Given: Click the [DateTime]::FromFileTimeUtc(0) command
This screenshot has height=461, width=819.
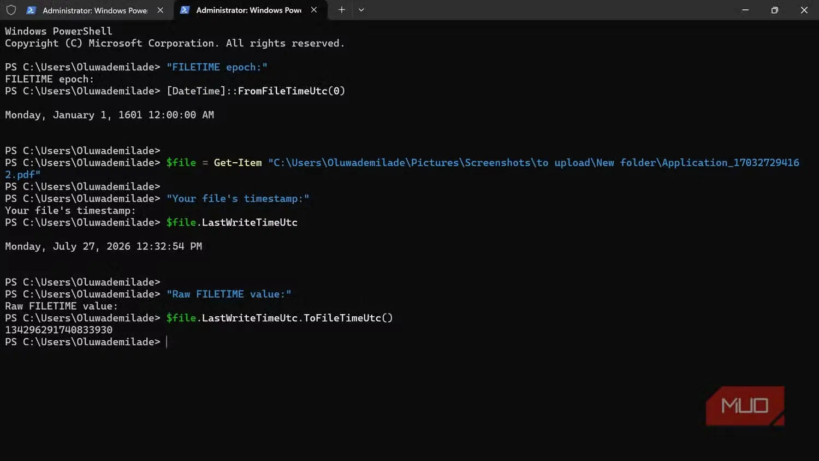Looking at the screenshot, I should 256,91.
